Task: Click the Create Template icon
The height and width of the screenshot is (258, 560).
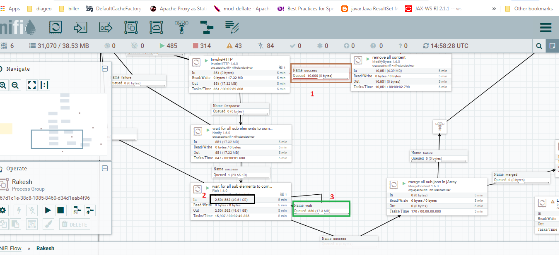Action: (x=77, y=210)
